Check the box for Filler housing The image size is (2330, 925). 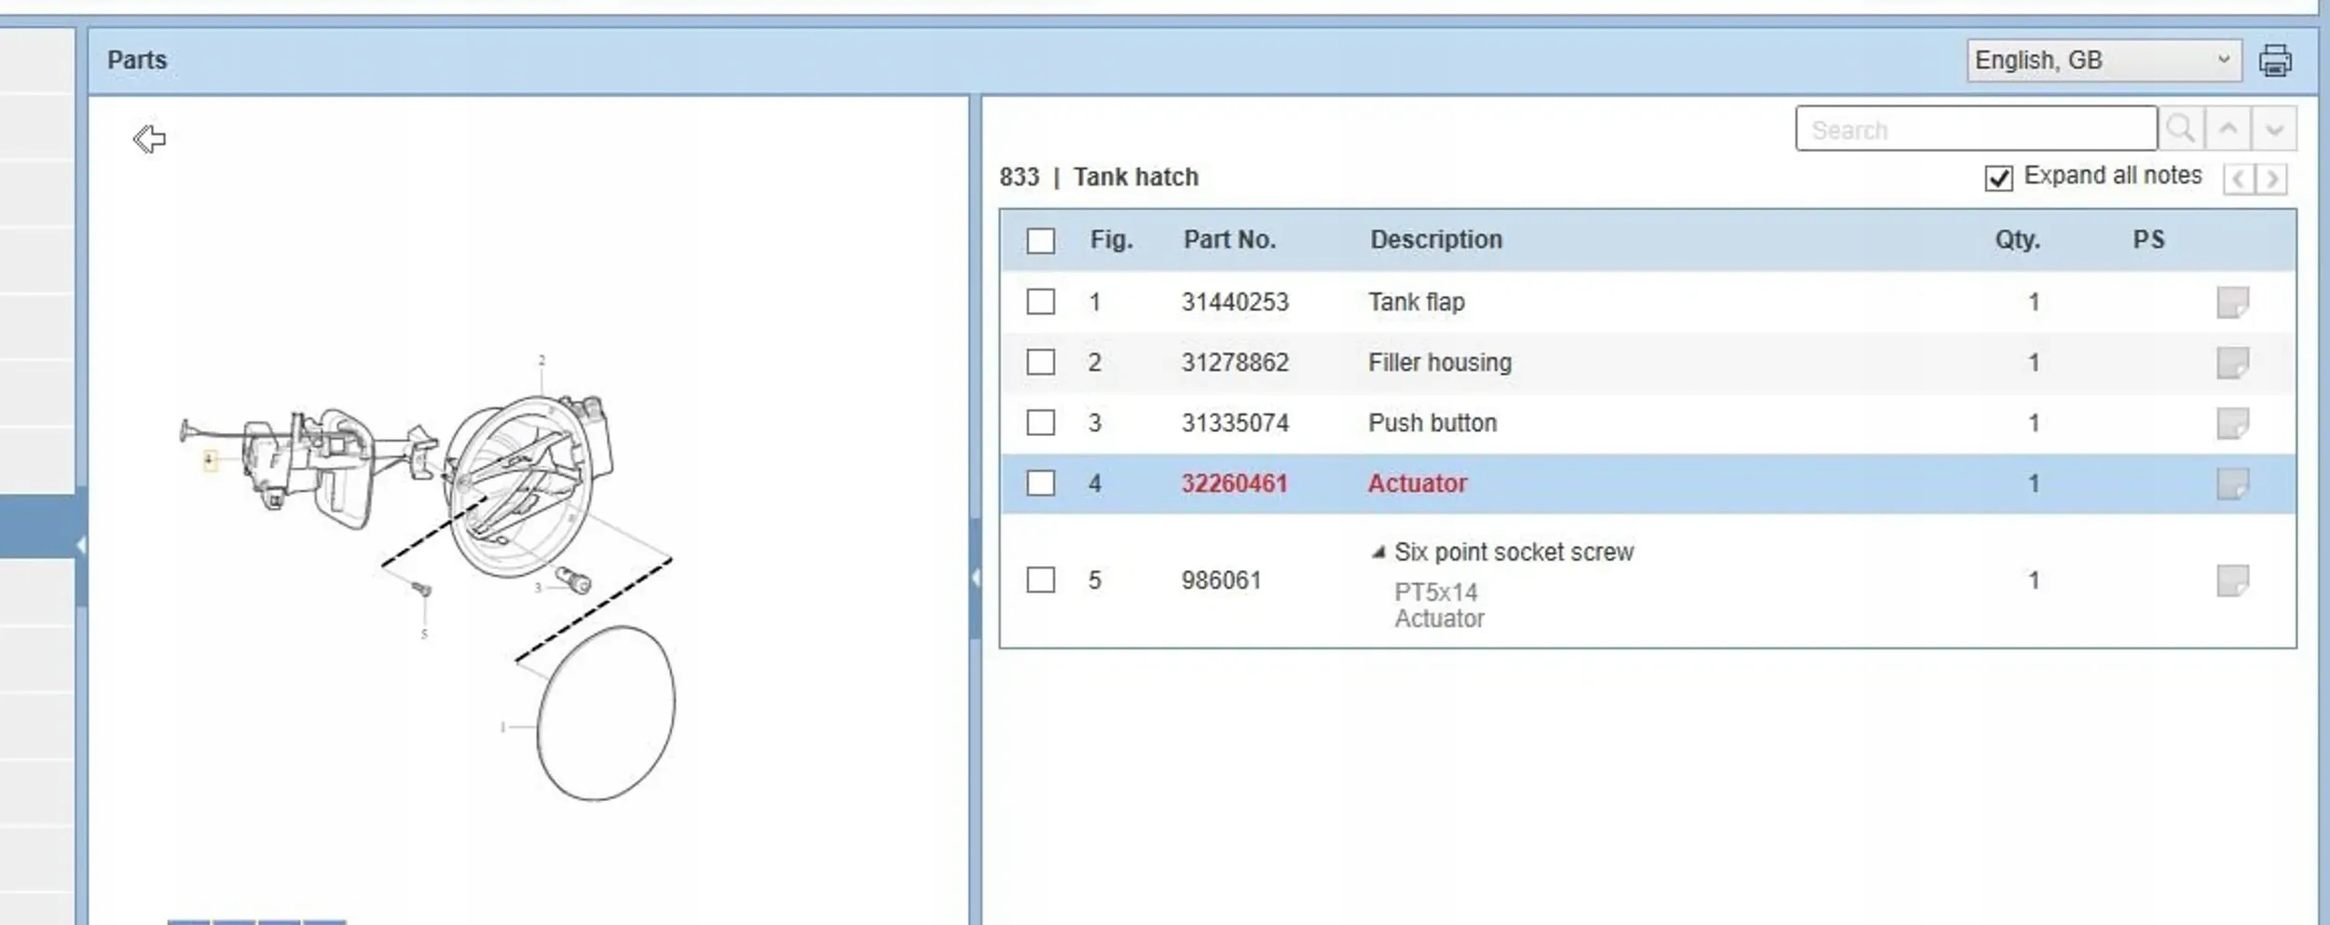(x=1040, y=362)
